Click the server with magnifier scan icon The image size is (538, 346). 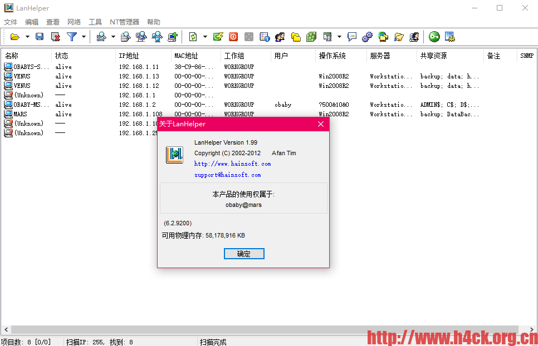coord(125,37)
